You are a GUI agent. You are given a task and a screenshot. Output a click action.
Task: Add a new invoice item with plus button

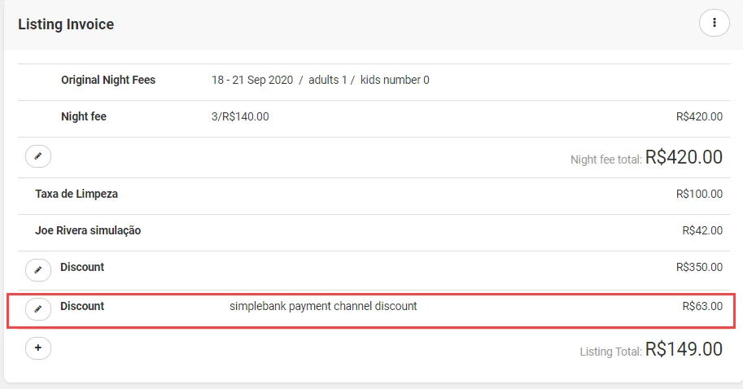pyautogui.click(x=38, y=347)
